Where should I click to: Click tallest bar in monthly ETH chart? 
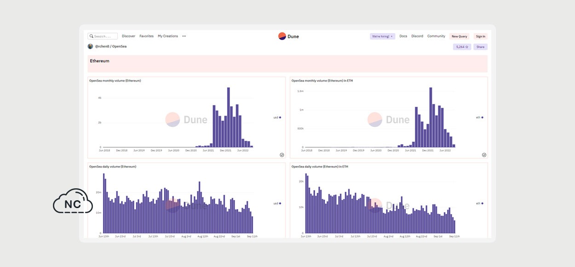pos(431,117)
